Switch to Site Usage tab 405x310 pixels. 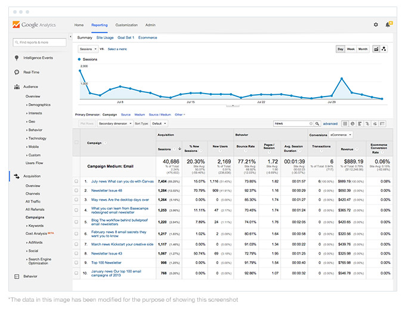pyautogui.click(x=105, y=38)
